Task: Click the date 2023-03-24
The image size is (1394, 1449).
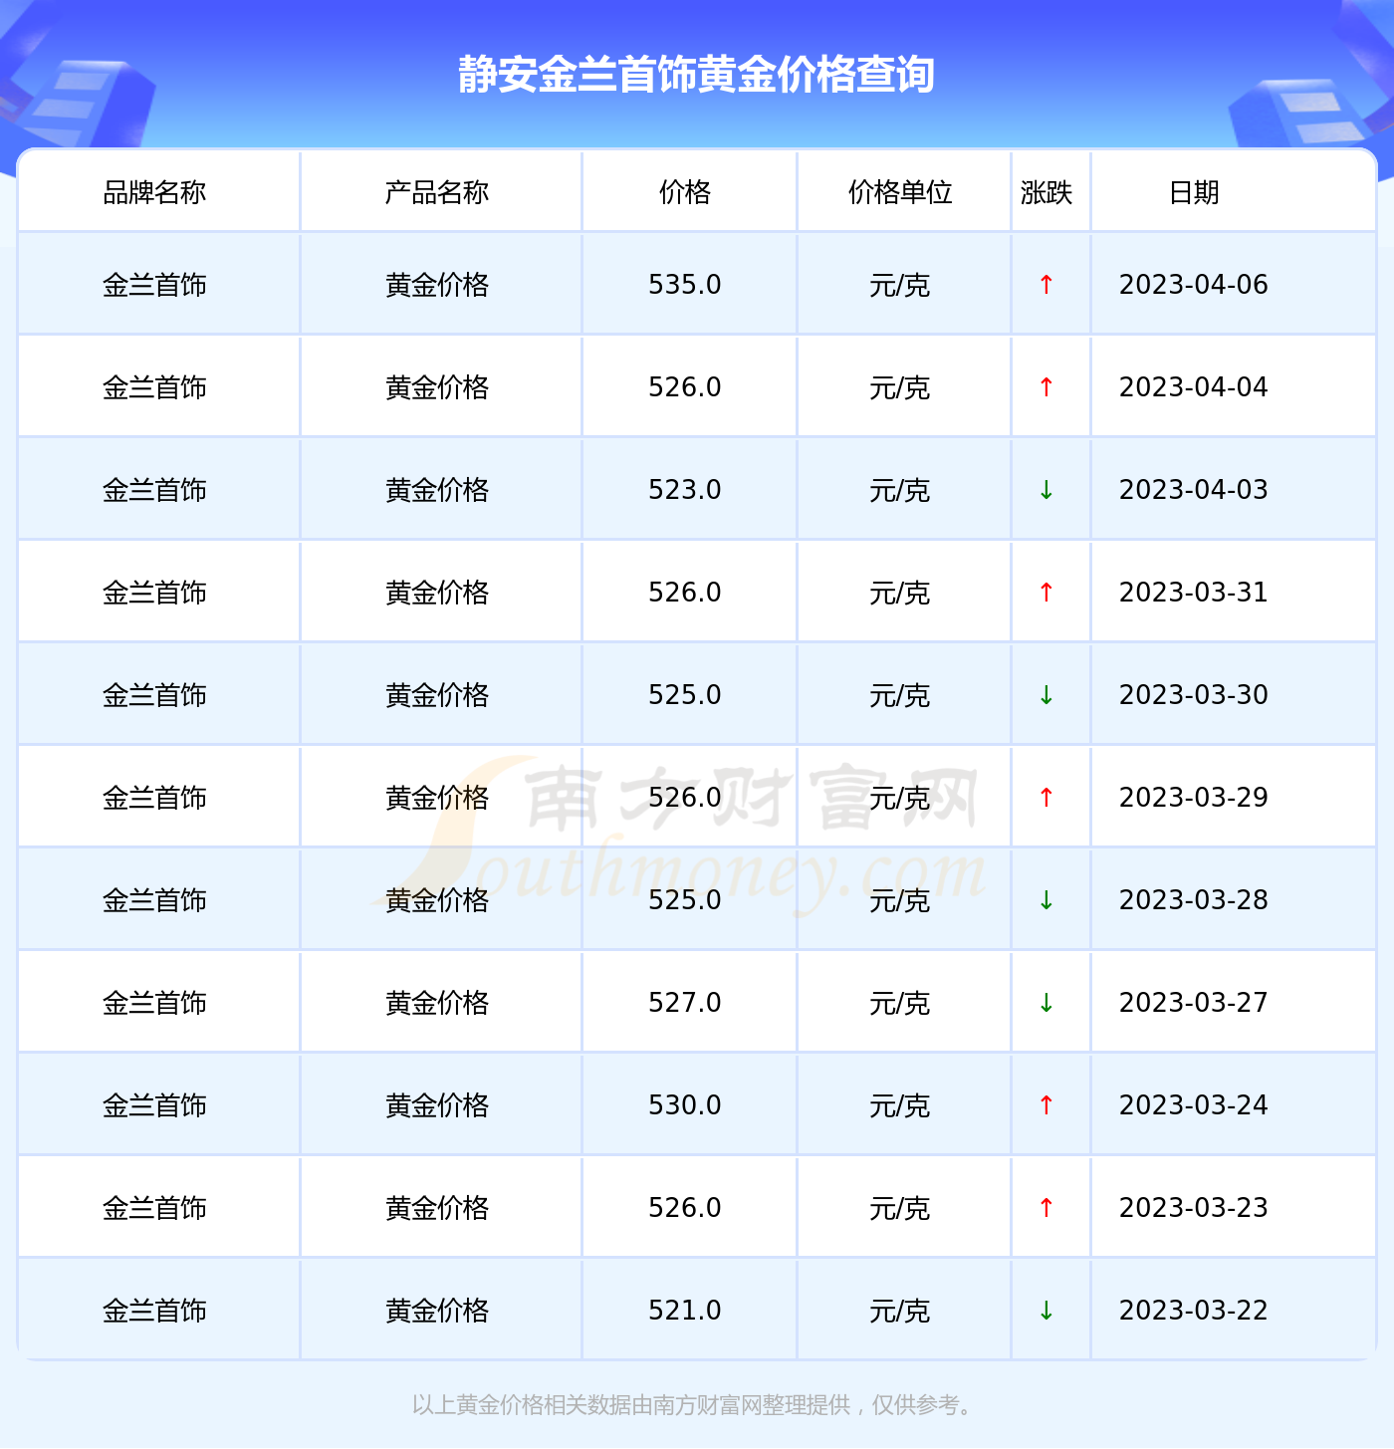Action: coord(1194,1105)
